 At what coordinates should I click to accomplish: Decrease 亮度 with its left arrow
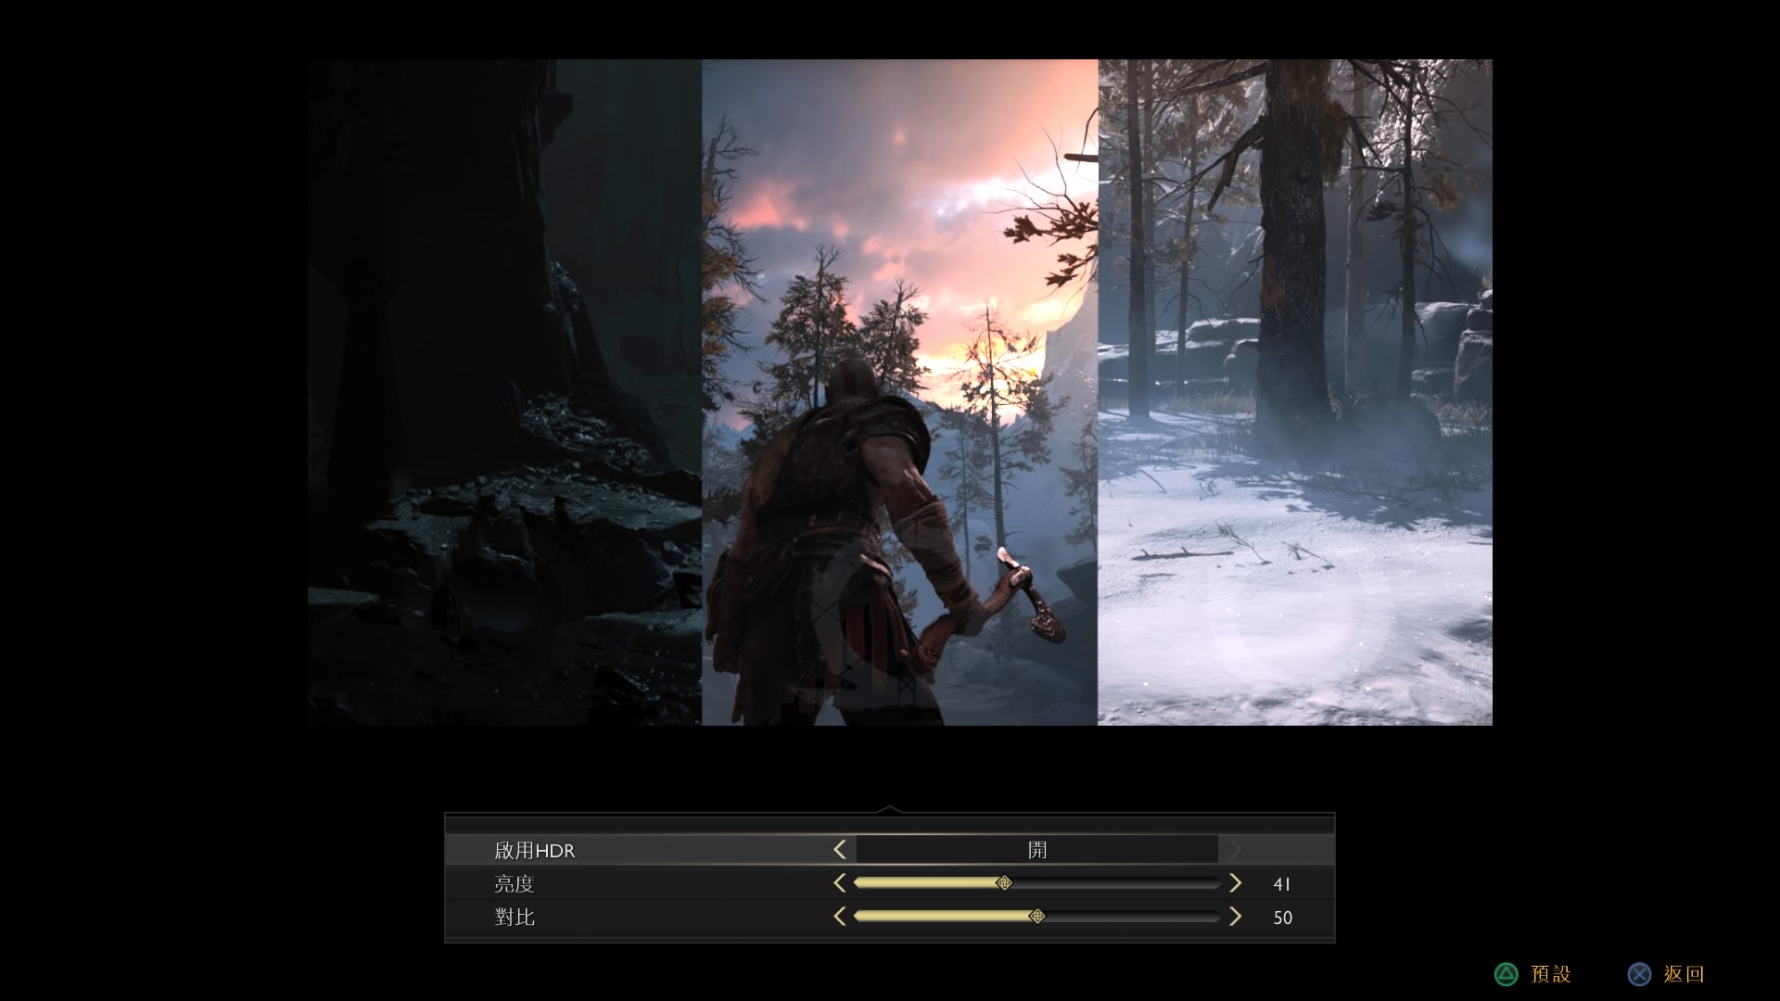tap(840, 883)
